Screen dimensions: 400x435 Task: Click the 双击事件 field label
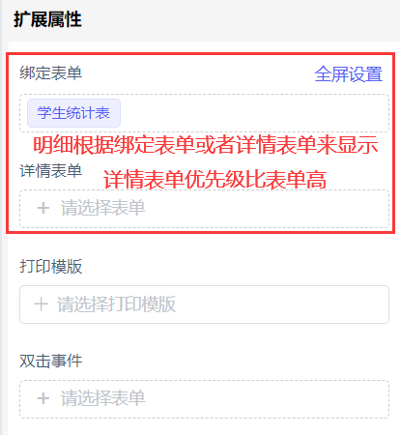pyautogui.click(x=51, y=361)
